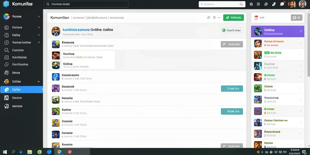The height and width of the screenshot is (155, 310).
Task: Open the blue community name link beside the sunglasses avatar
Action: click(x=76, y=30)
